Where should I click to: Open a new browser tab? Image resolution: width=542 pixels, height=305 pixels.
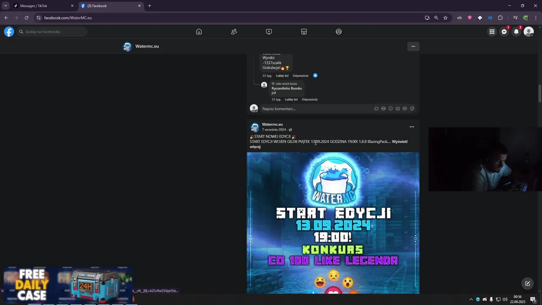[149, 6]
